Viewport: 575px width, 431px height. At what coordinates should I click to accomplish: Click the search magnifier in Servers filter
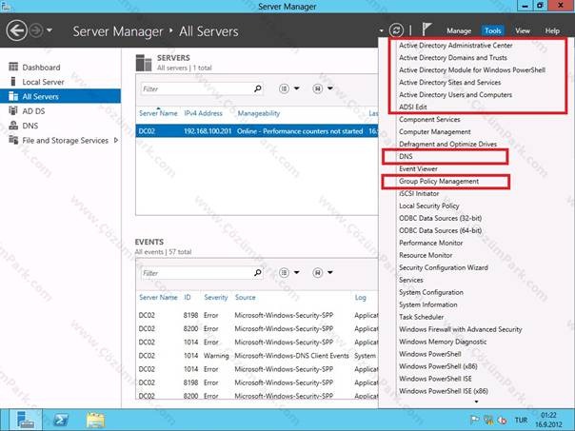tap(258, 88)
